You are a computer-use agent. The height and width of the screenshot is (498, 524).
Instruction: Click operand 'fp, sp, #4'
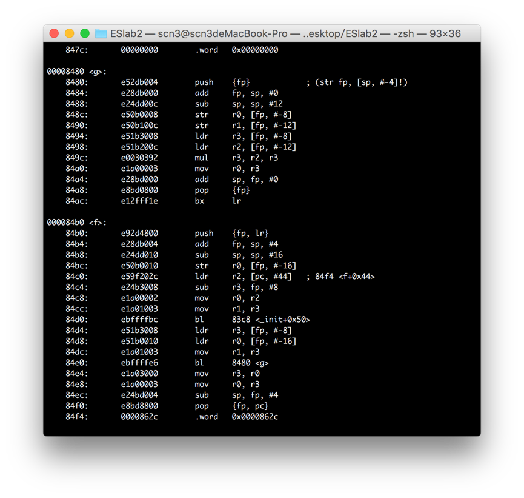(x=255, y=244)
